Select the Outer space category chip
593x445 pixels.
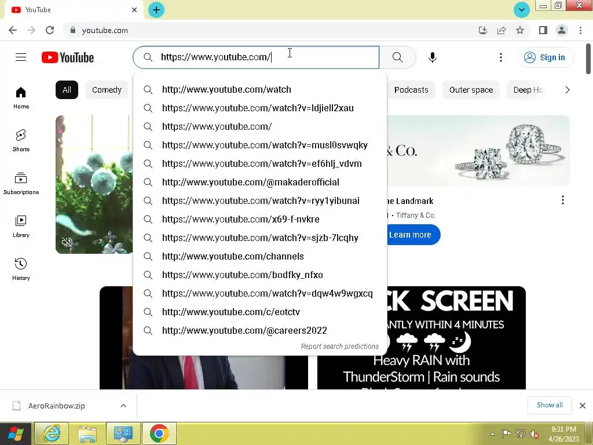pos(471,90)
